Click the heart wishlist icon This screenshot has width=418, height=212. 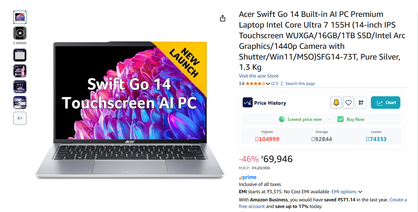tap(348, 103)
